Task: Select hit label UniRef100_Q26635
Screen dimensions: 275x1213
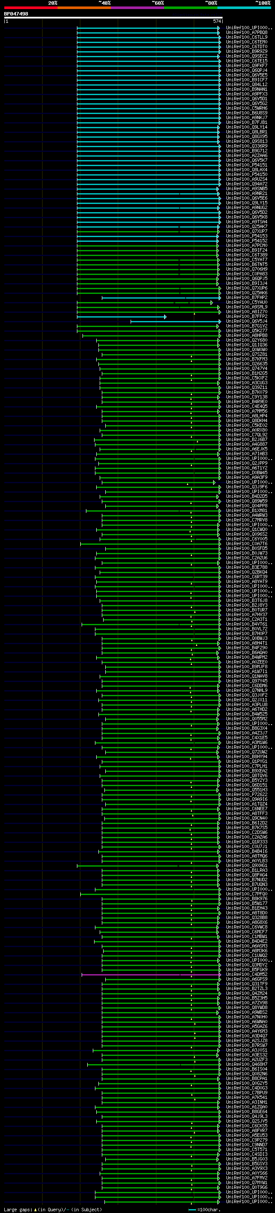Action: (x=246, y=364)
